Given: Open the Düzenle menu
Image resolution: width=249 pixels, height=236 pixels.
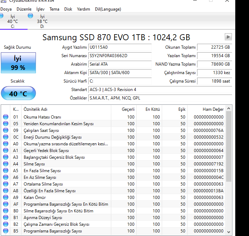Looking at the screenshot, I should [x=24, y=9].
